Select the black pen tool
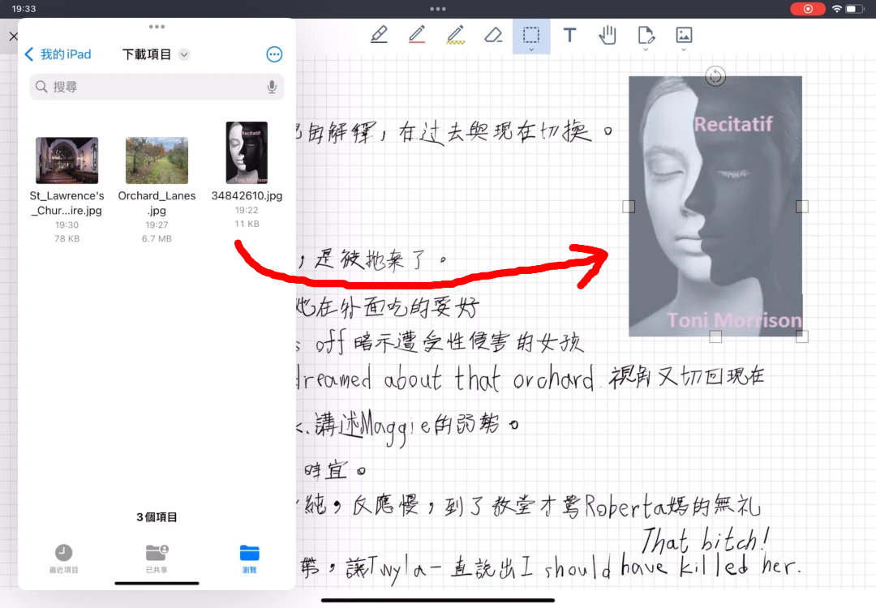The image size is (876, 608). click(x=379, y=35)
